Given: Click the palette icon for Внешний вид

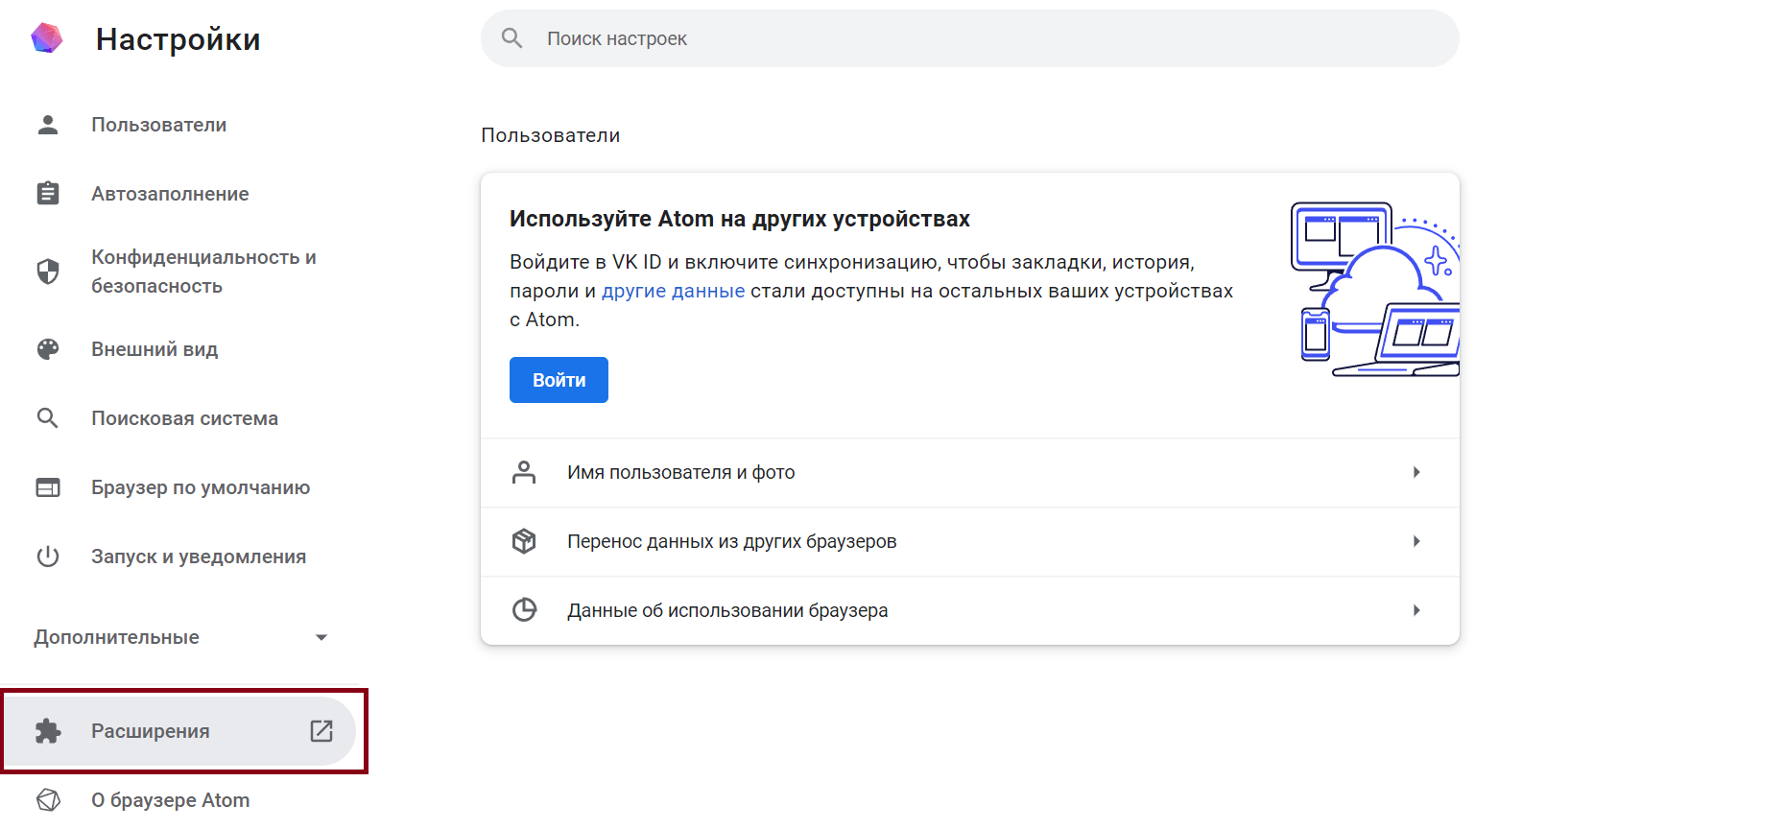Looking at the screenshot, I should pyautogui.click(x=48, y=349).
